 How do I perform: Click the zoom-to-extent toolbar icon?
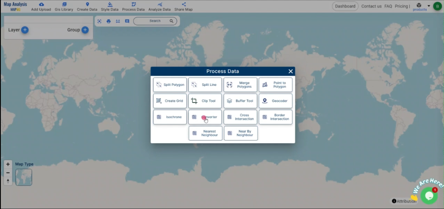point(99,21)
